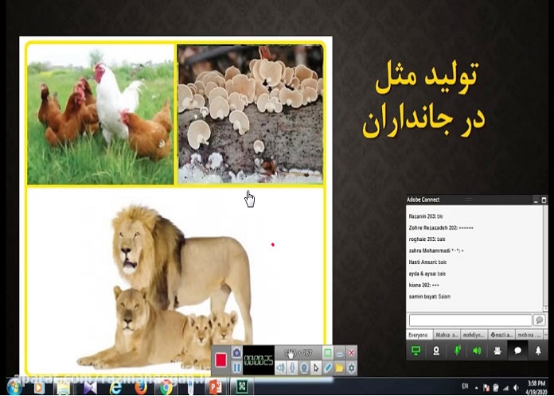Open recorder settings gear
This screenshot has width=554, height=396.
[x=351, y=368]
